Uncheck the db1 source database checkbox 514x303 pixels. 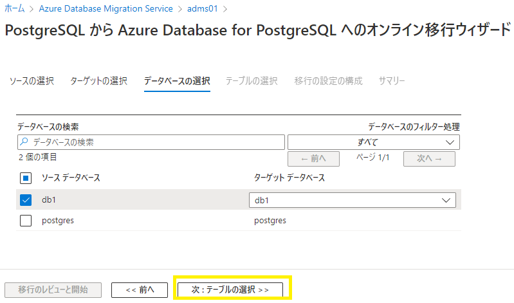(x=26, y=200)
